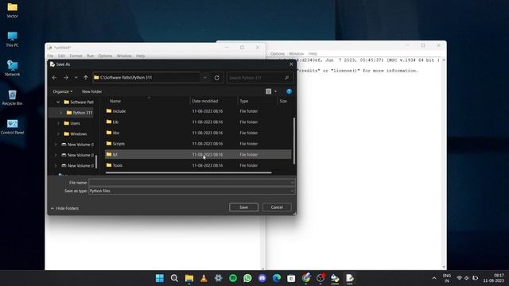Open the help icon in Save As dialog

click(x=289, y=91)
